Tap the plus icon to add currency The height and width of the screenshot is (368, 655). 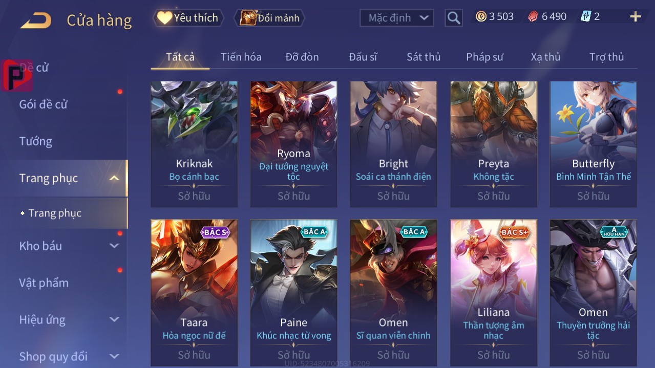coord(636,17)
